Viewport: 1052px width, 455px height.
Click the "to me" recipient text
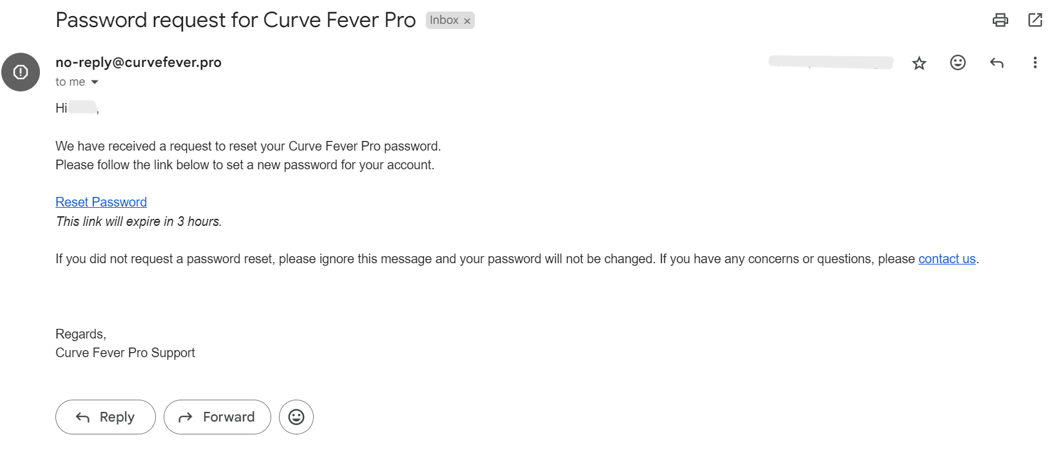(x=70, y=82)
